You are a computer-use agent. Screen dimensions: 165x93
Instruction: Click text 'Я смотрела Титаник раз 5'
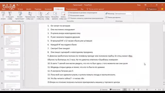point(62,71)
